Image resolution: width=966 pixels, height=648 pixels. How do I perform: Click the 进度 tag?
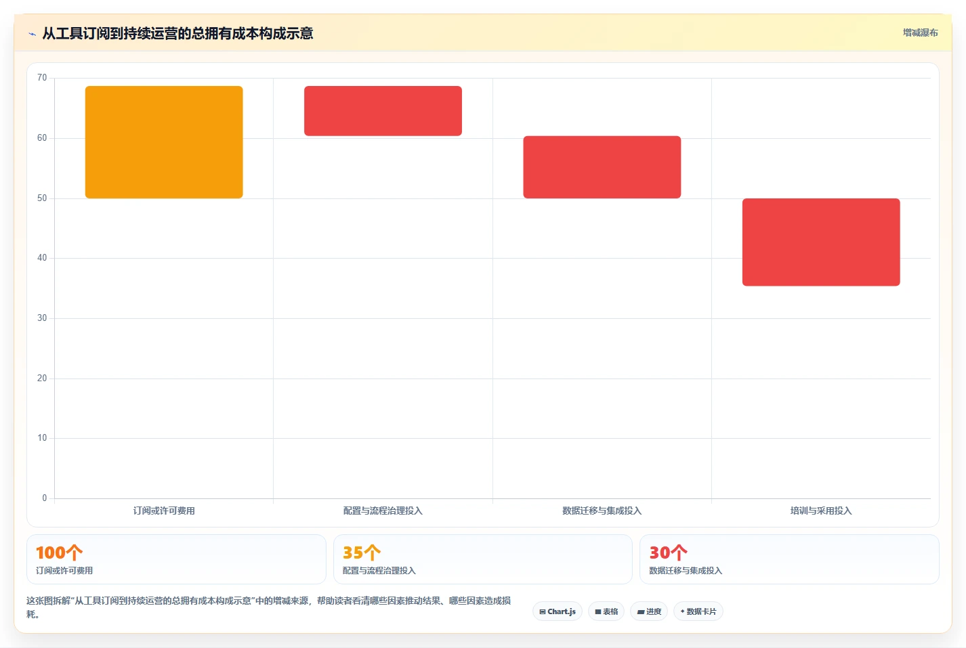pyautogui.click(x=649, y=611)
